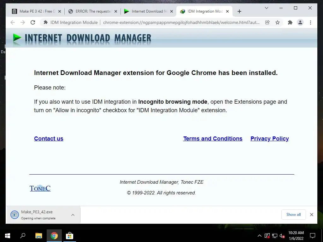This screenshot has height=242, width=323.
Task: Click the Chrome taskbar icon
Action: coord(54,236)
